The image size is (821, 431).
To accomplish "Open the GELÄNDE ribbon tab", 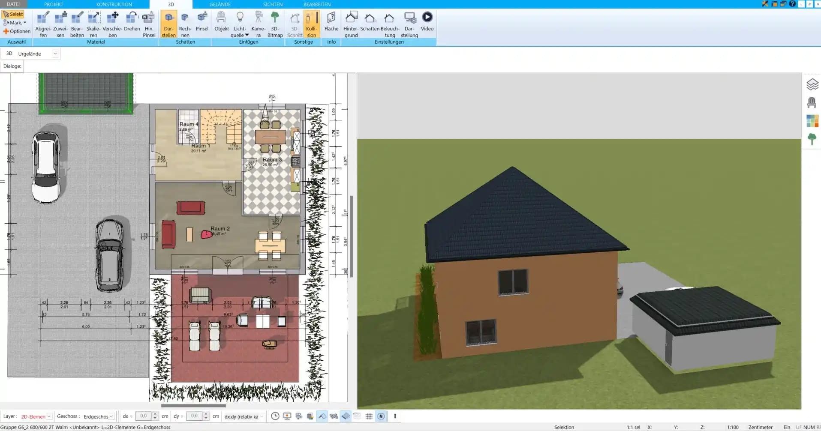I will coord(220,4).
